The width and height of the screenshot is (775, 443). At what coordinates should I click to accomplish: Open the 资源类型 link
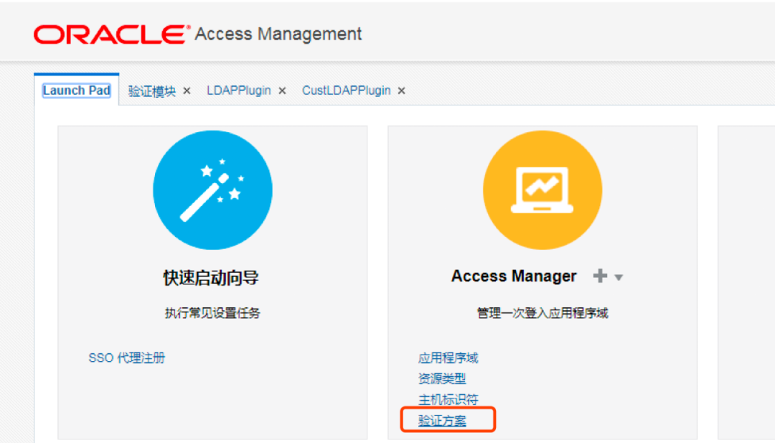coord(442,378)
